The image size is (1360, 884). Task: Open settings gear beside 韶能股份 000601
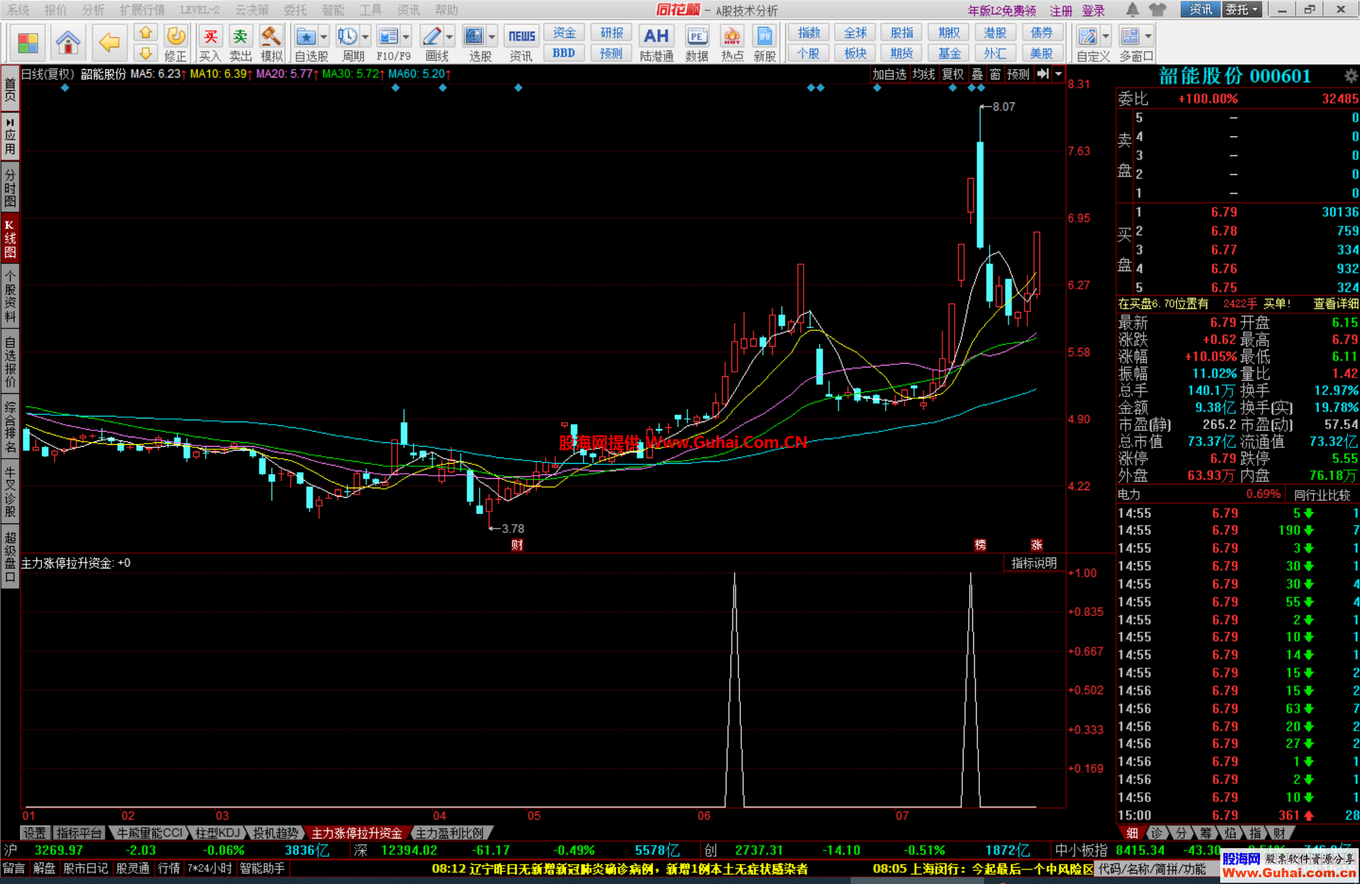click(1350, 77)
